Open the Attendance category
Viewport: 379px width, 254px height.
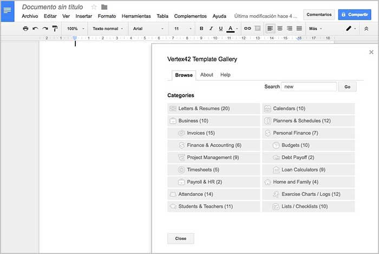[214, 194]
